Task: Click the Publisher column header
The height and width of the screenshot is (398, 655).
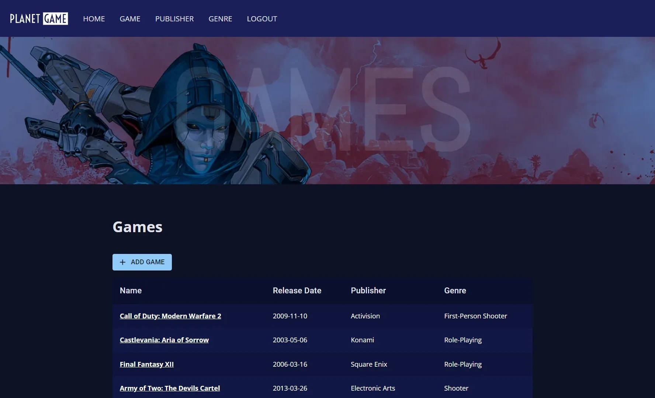Action: point(368,290)
